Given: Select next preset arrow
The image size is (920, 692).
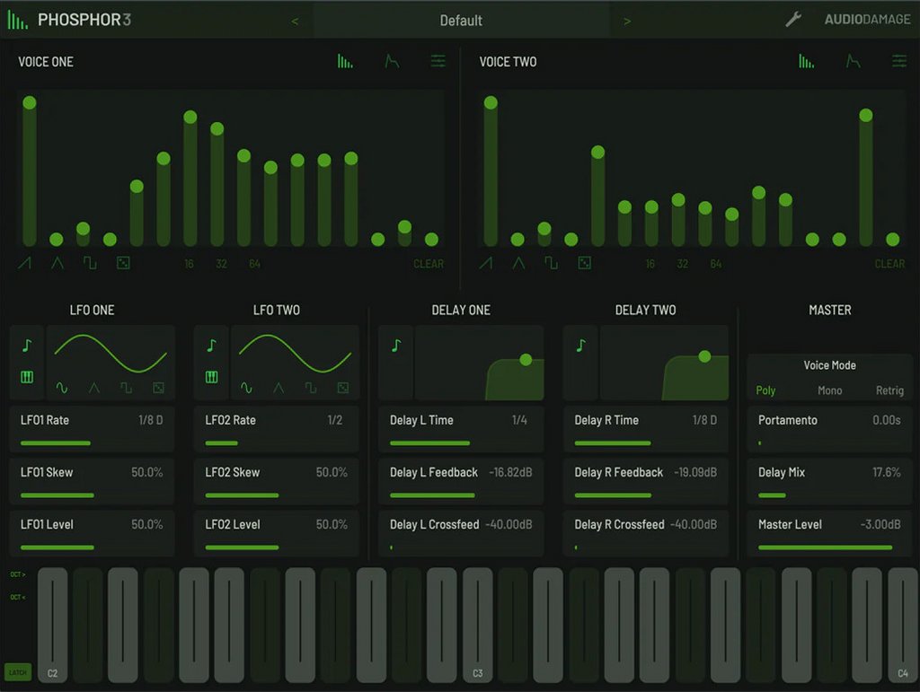Looking at the screenshot, I should [x=627, y=22].
